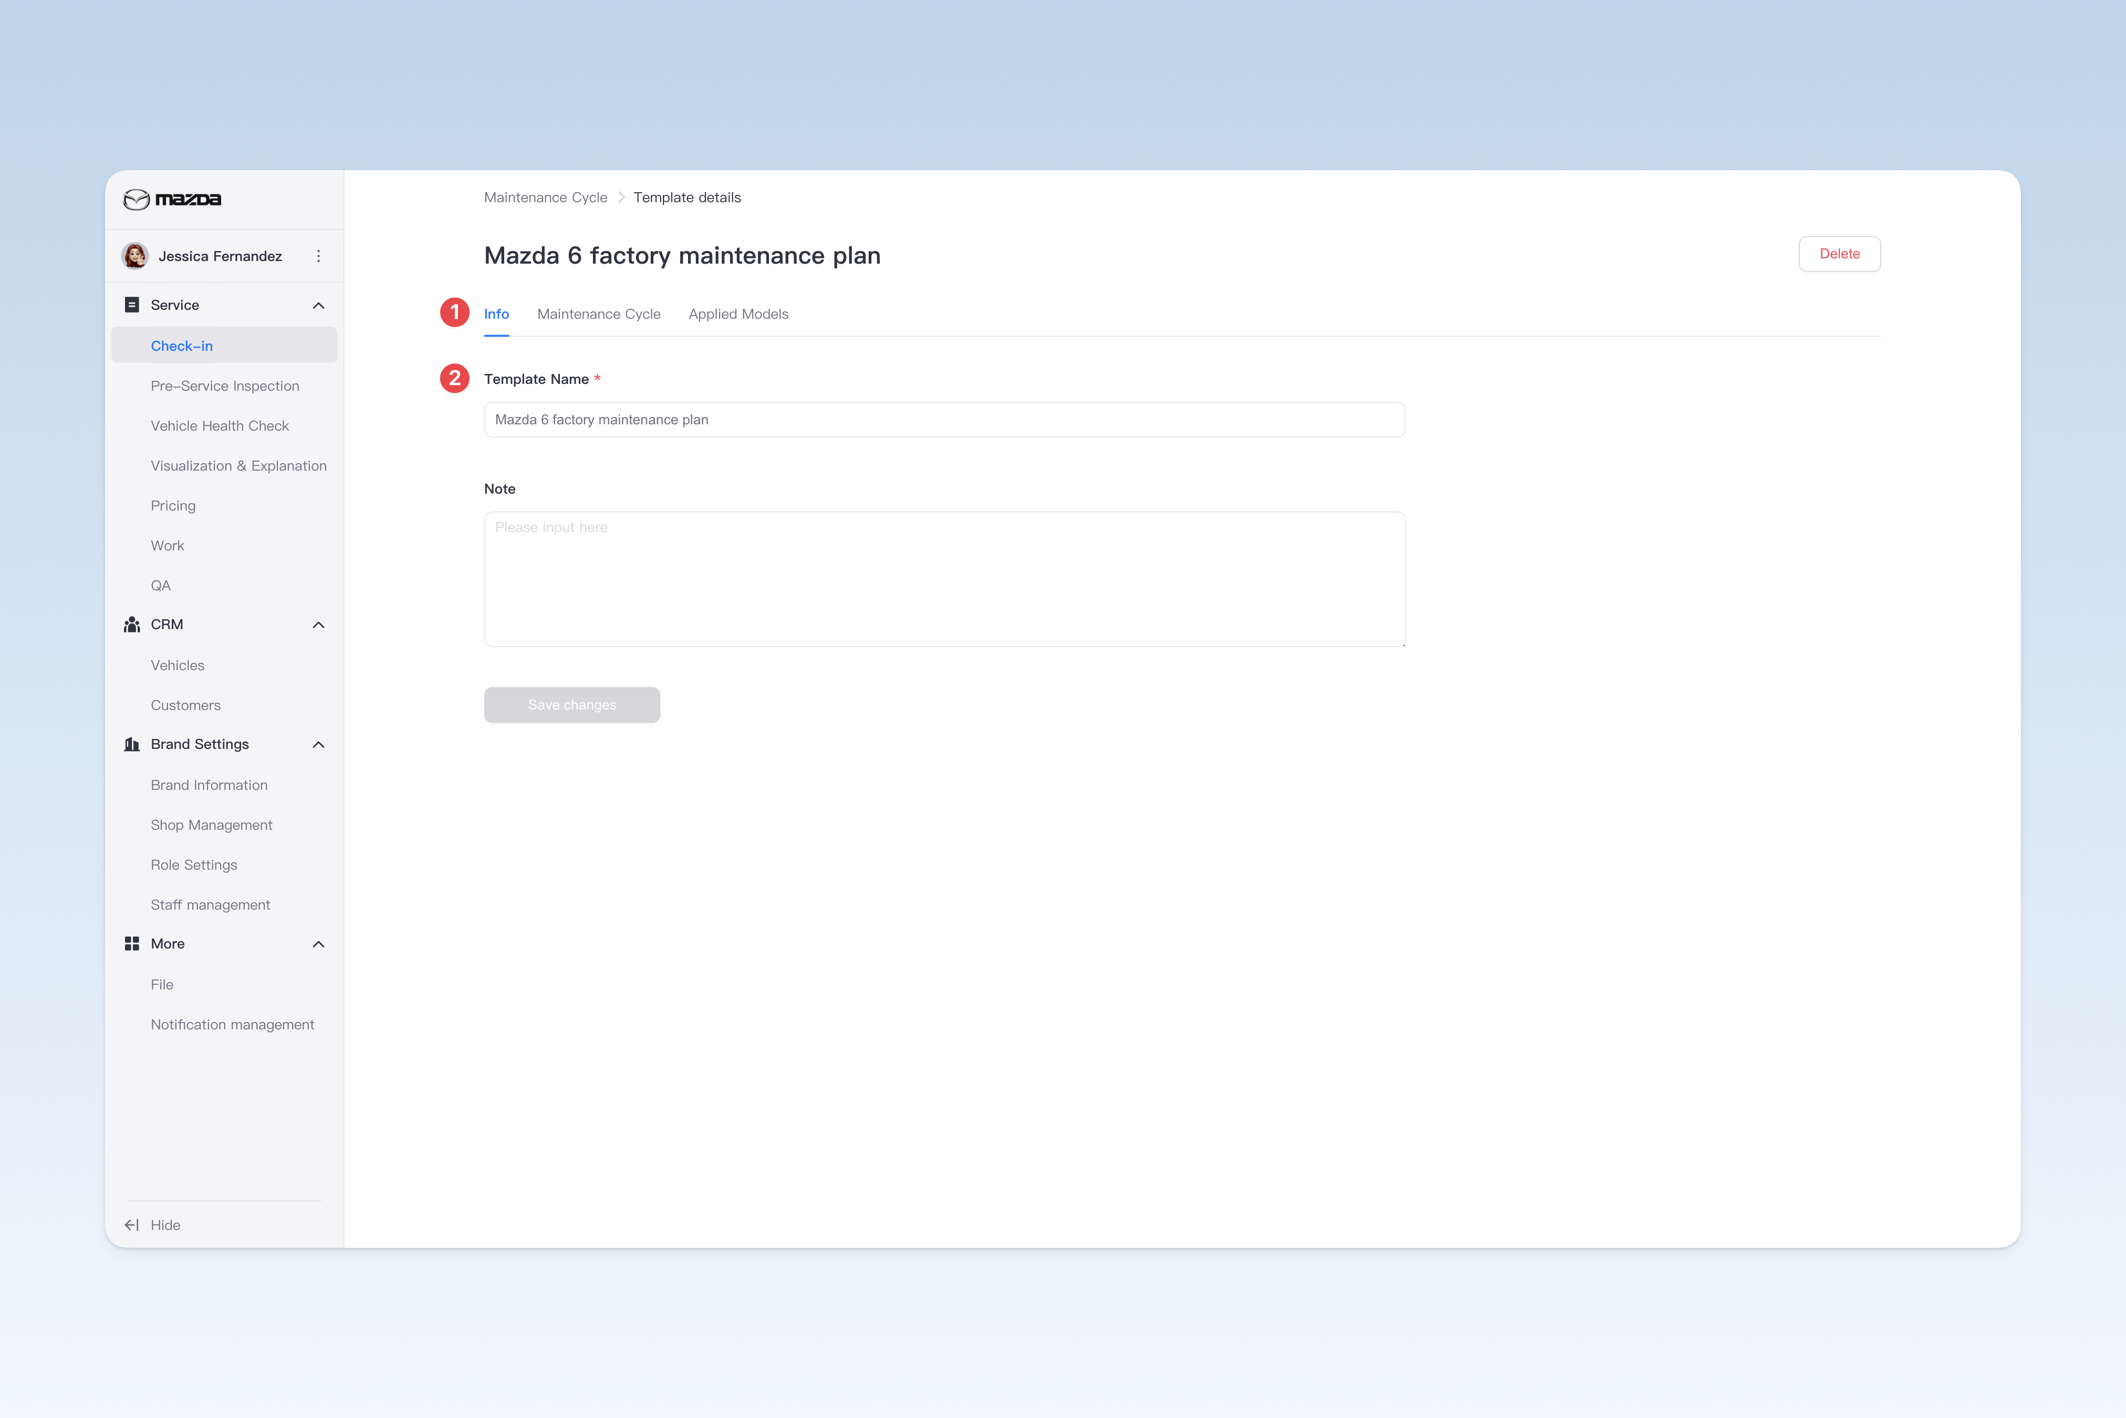Go to Maintenance Cycle breadcrumb link

(545, 197)
